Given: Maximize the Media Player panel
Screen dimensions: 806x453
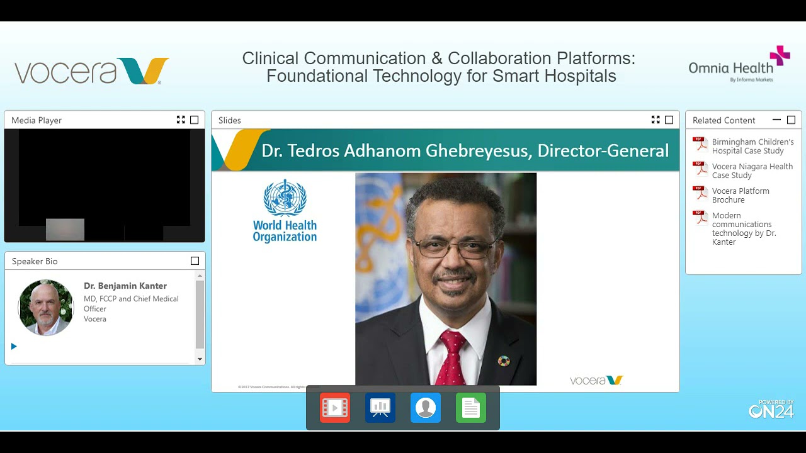Looking at the screenshot, I should tap(195, 120).
